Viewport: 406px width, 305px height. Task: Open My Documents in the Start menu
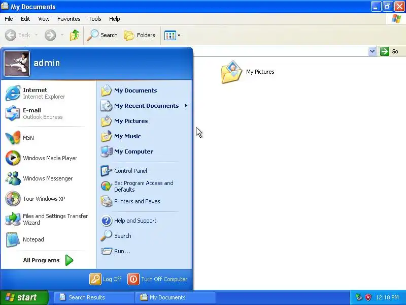[145, 90]
